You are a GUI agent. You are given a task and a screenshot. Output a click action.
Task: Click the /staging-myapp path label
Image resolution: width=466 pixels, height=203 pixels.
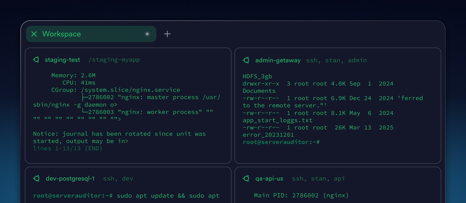tap(114, 60)
